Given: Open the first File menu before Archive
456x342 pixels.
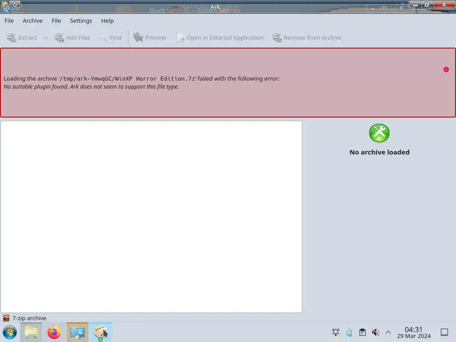Looking at the screenshot, I should pyautogui.click(x=9, y=20).
